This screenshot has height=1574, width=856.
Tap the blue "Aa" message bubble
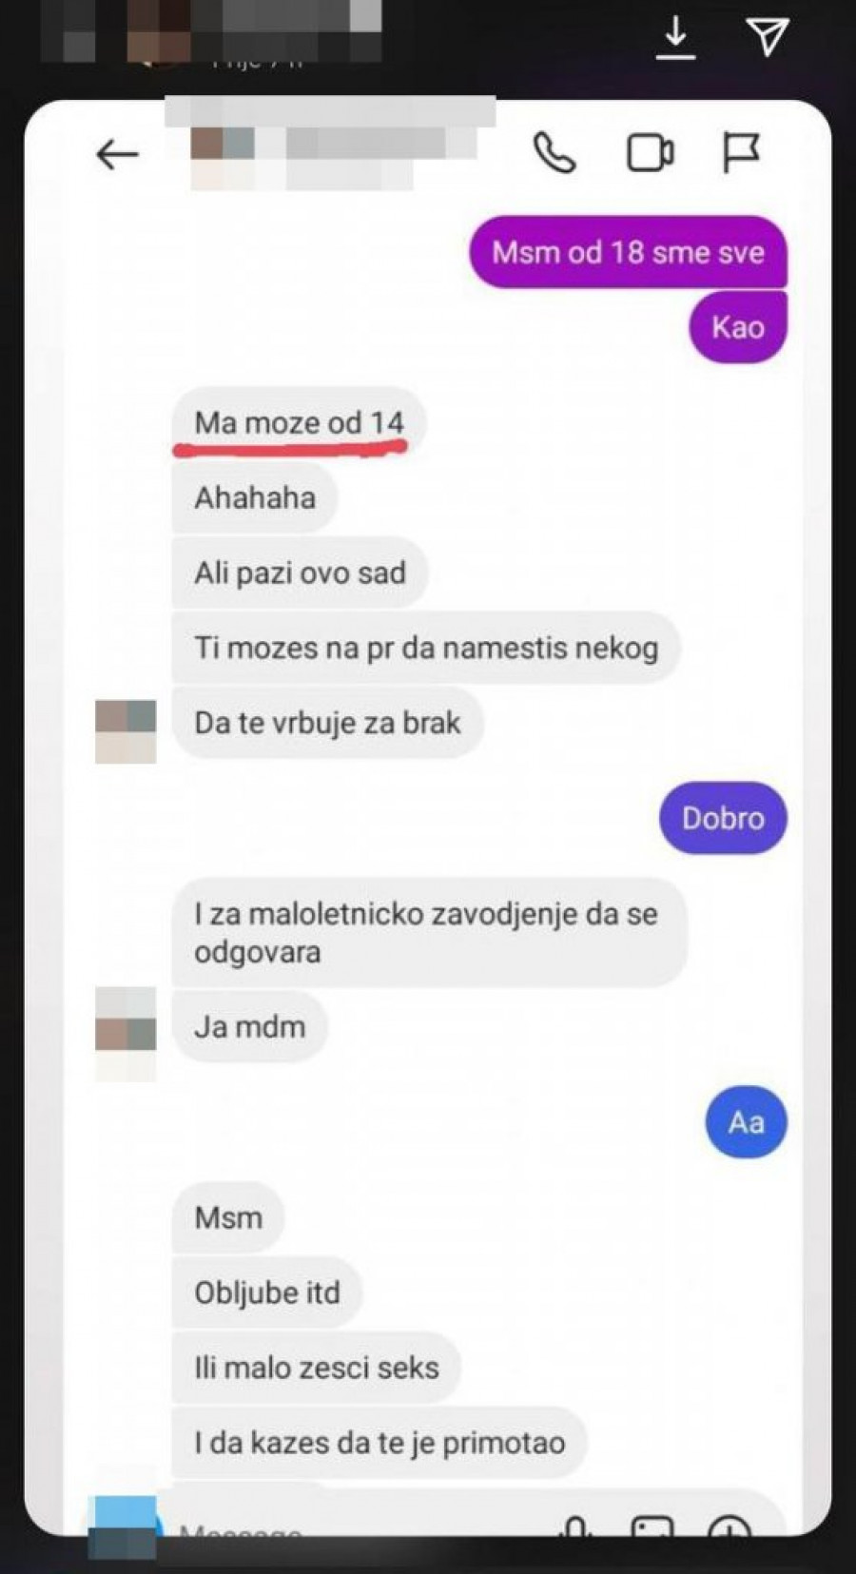pyautogui.click(x=747, y=1122)
